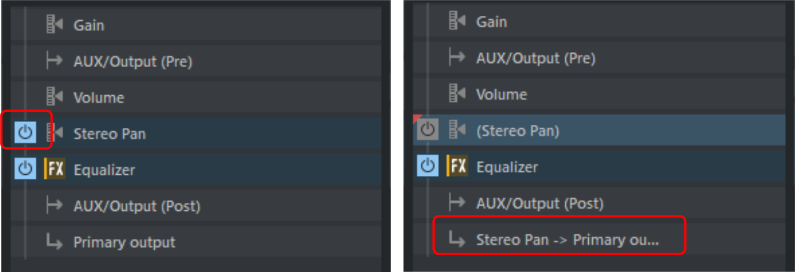Click the Equalizer FX icon in left panel

(x=54, y=169)
